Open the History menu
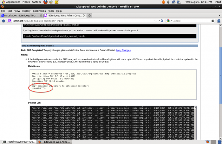222x144 pixels. (x=26, y=11)
